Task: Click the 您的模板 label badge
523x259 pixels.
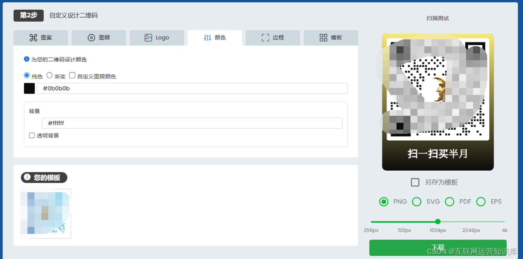Action: pyautogui.click(x=44, y=178)
